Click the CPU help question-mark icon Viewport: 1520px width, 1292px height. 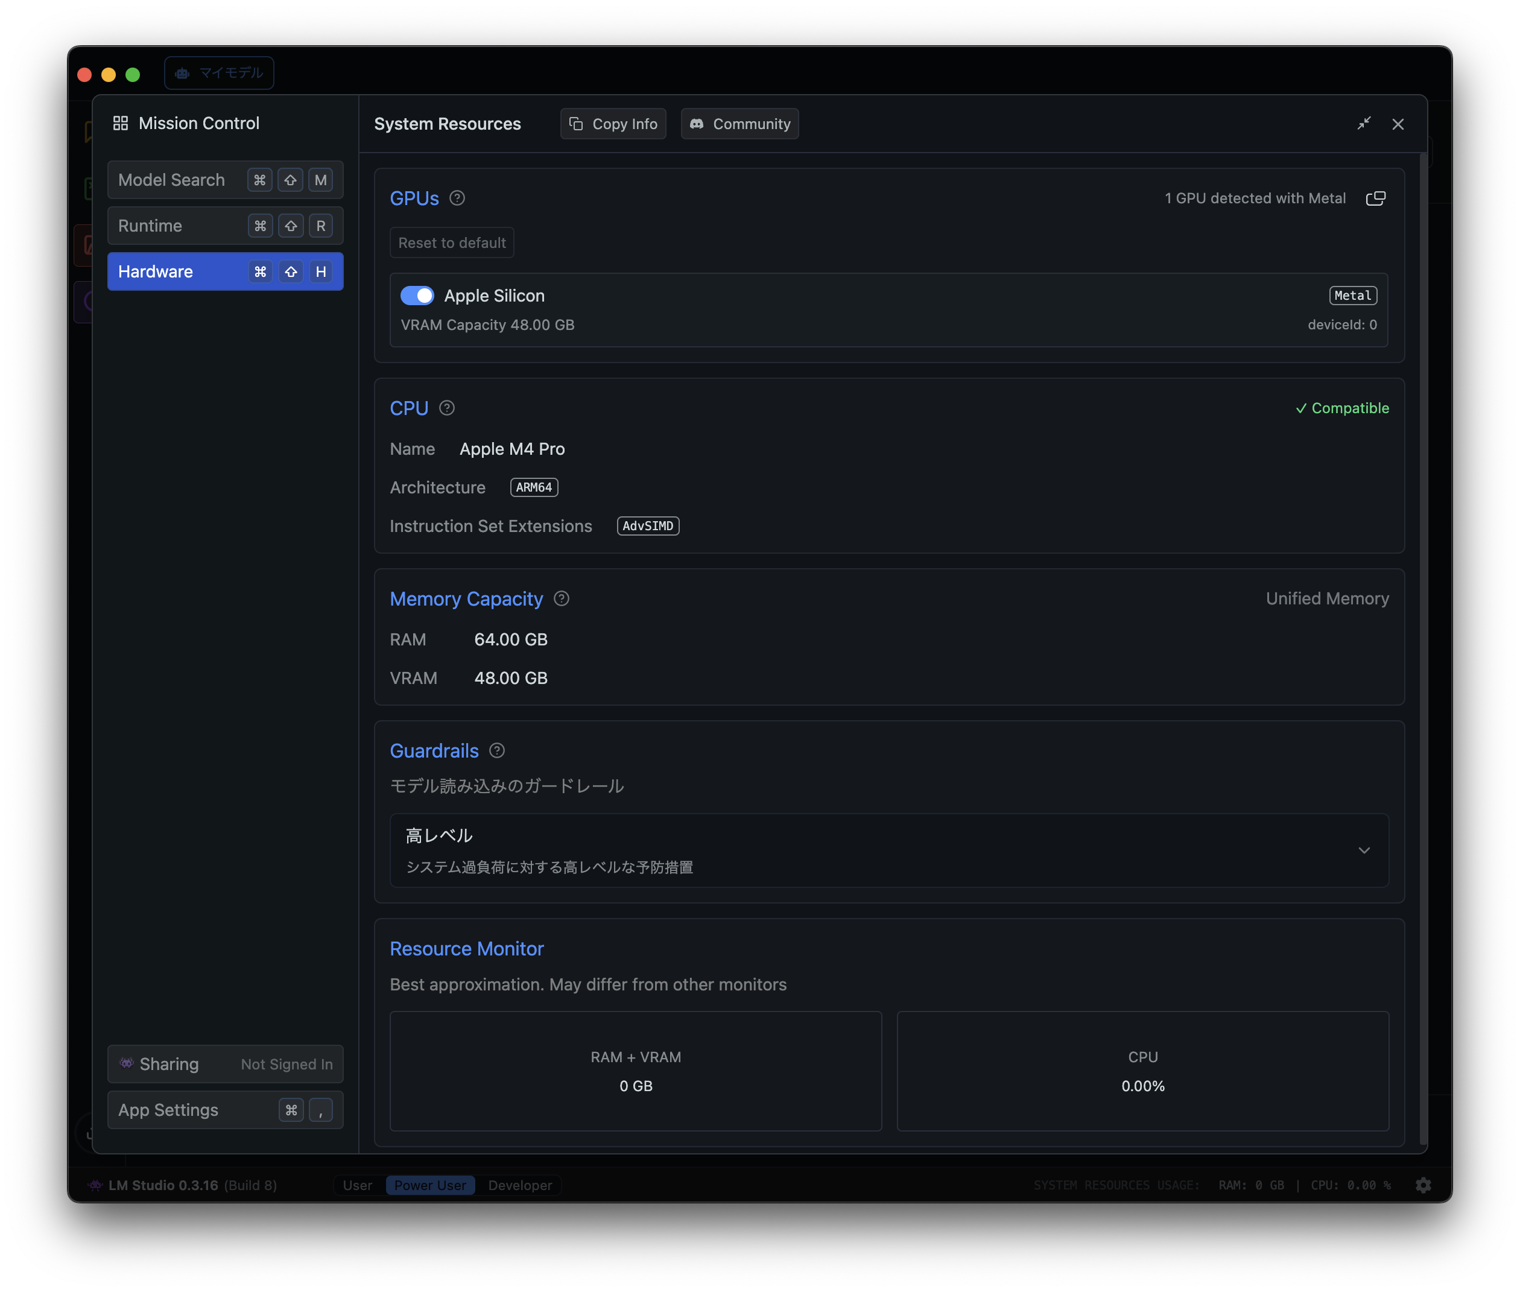pyautogui.click(x=447, y=408)
